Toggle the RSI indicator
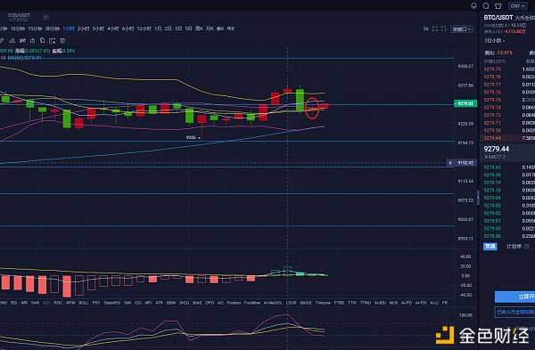Screen dimensions: 535x350 pos(13,303)
